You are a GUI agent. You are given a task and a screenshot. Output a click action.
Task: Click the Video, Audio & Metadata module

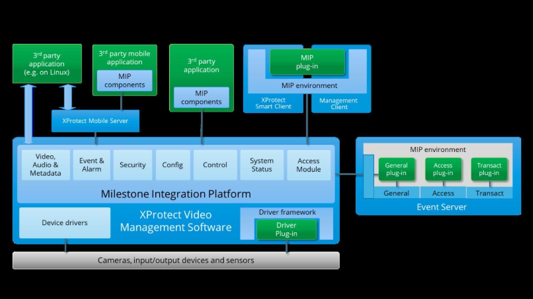pos(46,165)
